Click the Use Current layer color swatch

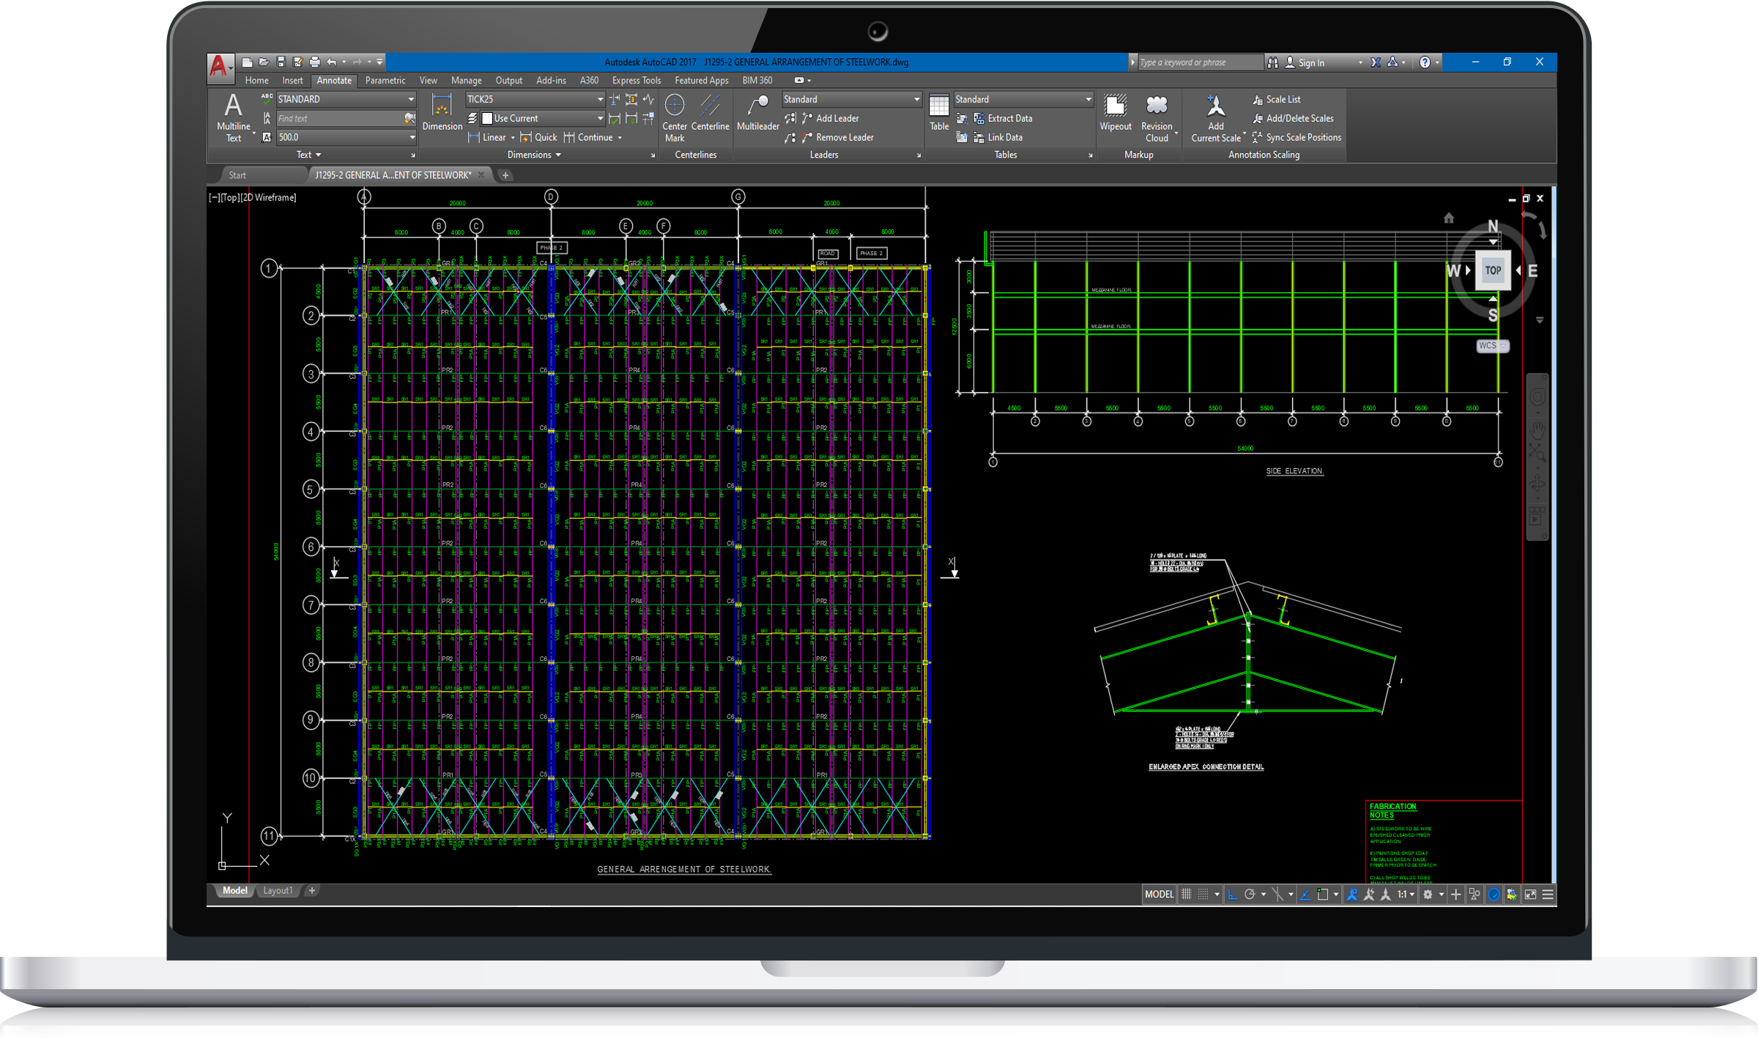487,118
